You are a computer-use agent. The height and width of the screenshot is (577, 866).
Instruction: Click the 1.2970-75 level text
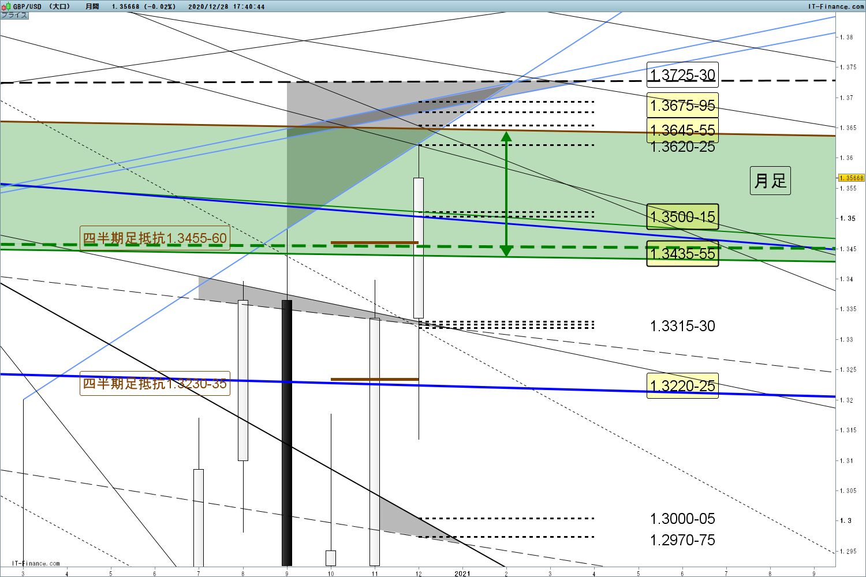[682, 540]
